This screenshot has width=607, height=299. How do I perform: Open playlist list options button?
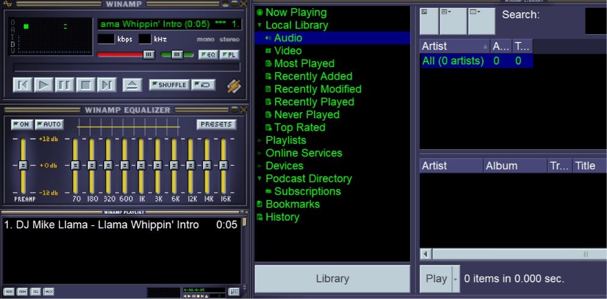tap(234, 292)
